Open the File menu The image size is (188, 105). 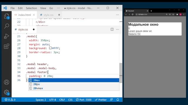12,8
